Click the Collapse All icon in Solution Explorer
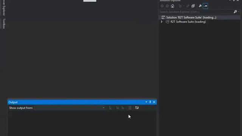This screenshot has width=242, height=136. [193, 6]
